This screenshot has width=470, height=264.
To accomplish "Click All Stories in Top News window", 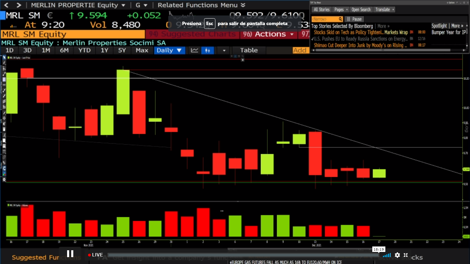I will [321, 10].
